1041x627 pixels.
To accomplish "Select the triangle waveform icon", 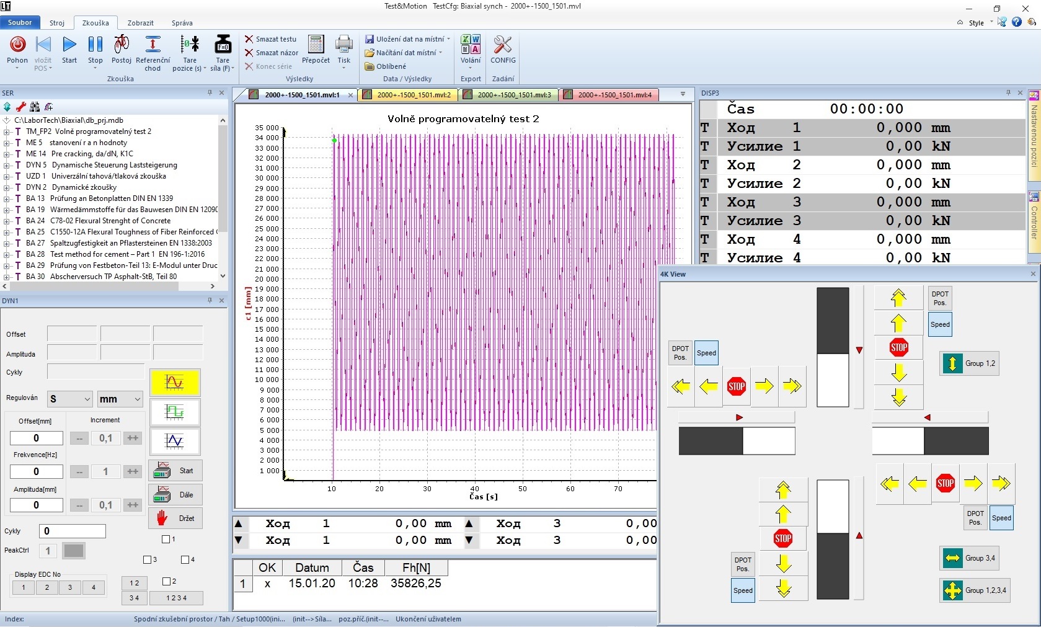I will click(x=175, y=442).
